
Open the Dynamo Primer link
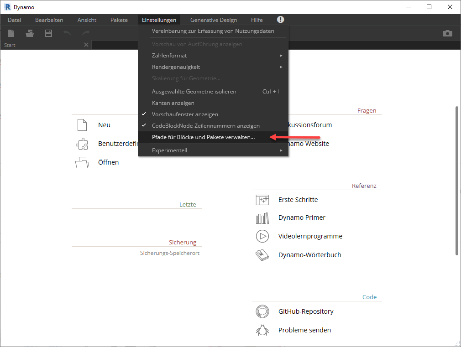click(302, 218)
